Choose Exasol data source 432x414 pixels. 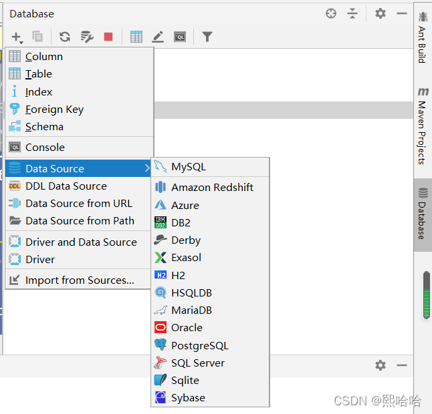[210, 258]
